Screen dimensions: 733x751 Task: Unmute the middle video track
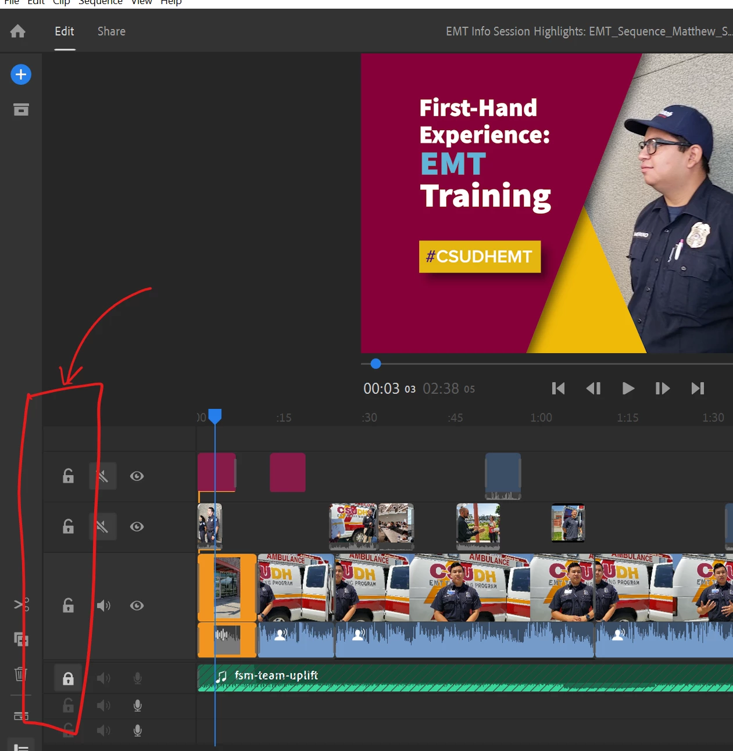(x=103, y=527)
